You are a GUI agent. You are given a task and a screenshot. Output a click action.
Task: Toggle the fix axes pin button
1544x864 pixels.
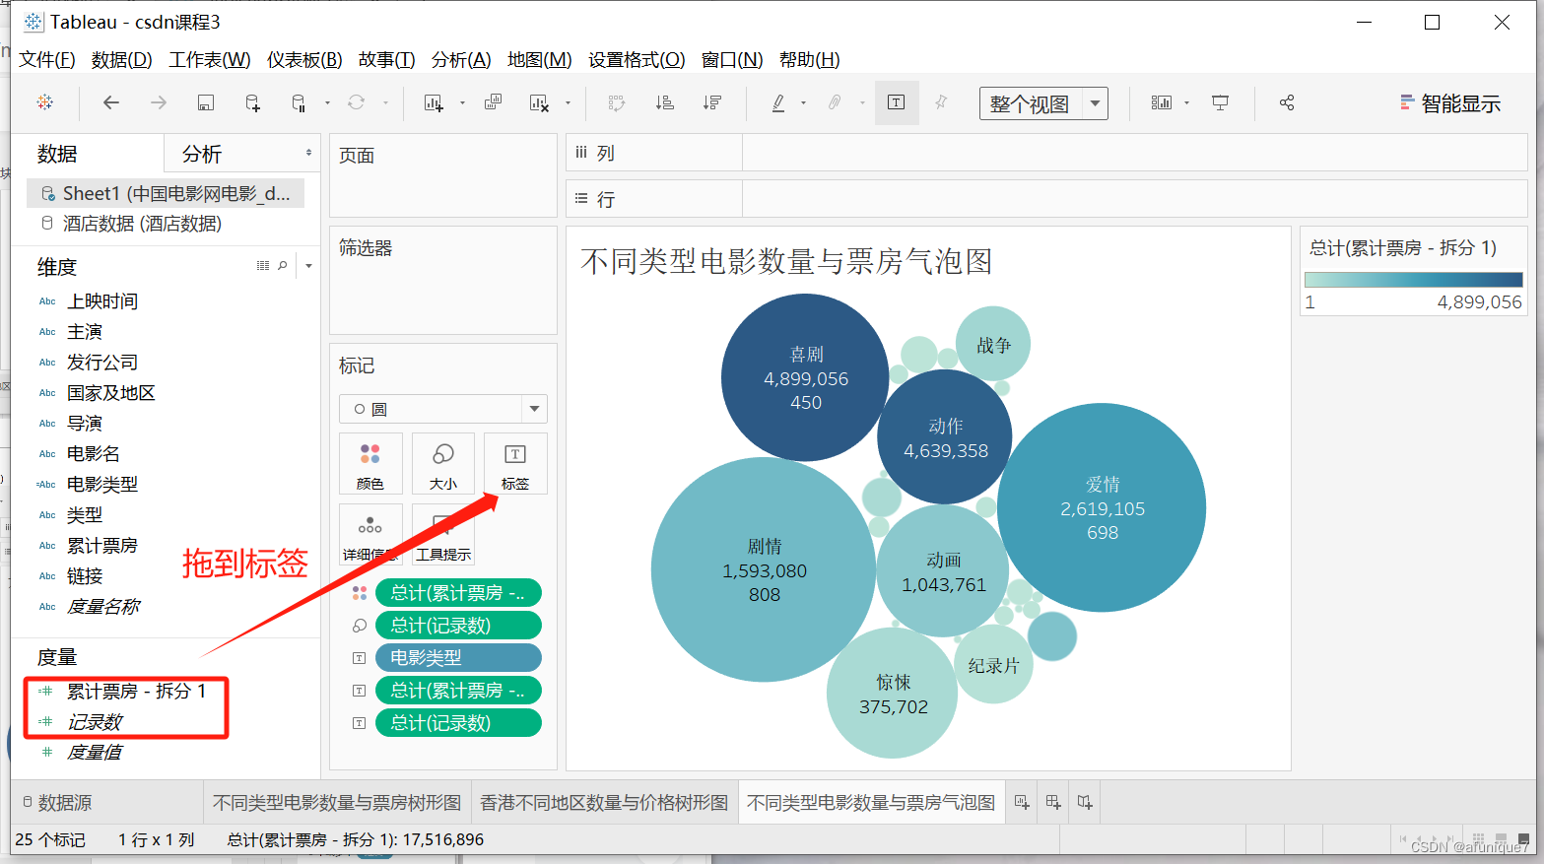[941, 102]
